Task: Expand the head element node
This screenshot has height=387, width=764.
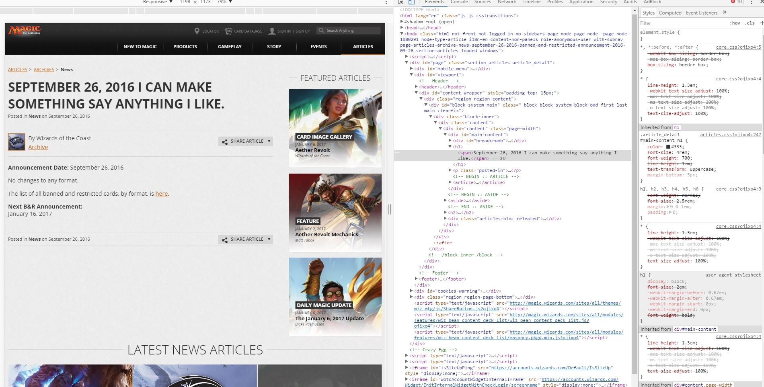Action: pyautogui.click(x=402, y=28)
